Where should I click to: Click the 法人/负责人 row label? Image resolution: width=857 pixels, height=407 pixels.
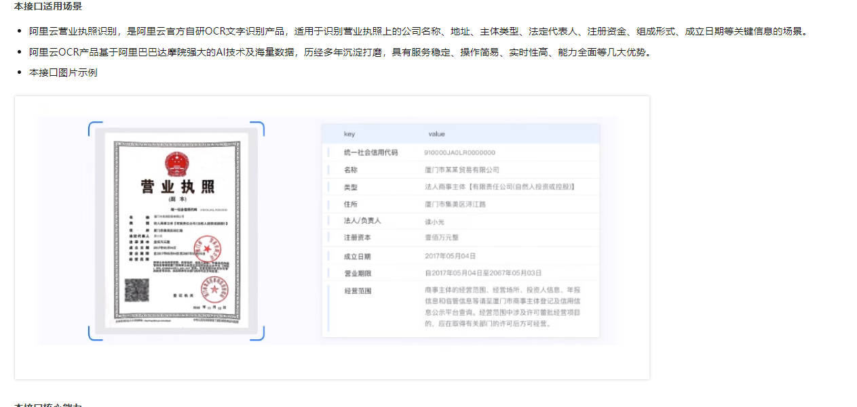coord(362,221)
